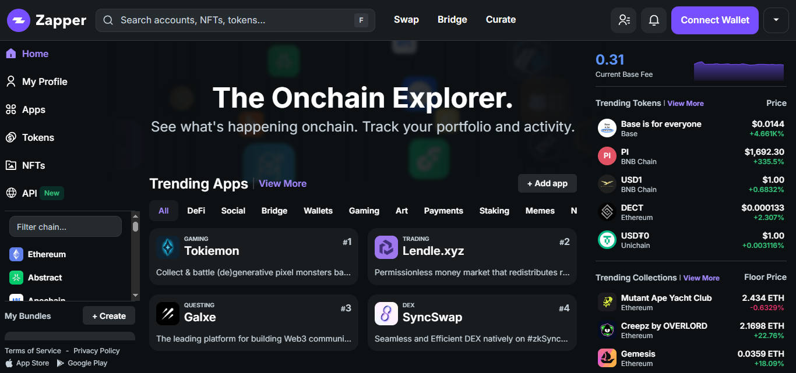Screen dimensions: 796x373
Task: Select the Gaming category tab
Action: [364, 211]
